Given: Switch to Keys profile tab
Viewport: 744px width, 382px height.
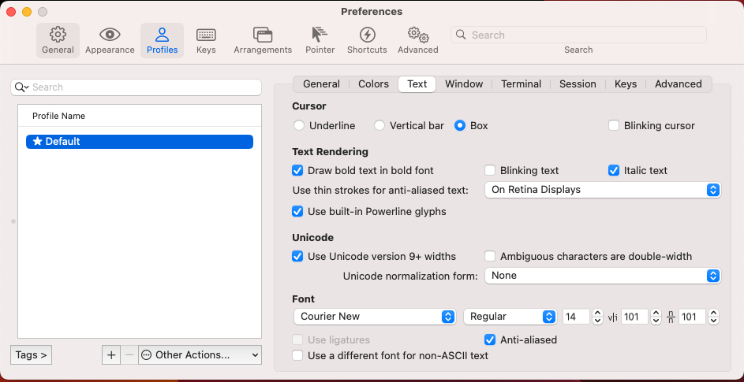Looking at the screenshot, I should coord(626,84).
